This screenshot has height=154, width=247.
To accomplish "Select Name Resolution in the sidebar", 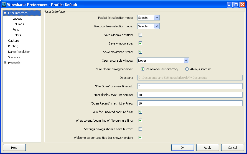I will pos(19,52).
